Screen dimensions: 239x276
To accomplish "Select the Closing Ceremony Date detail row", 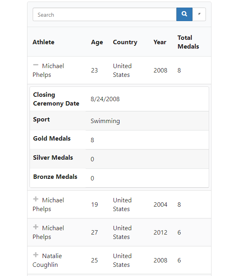I will point(119,99).
